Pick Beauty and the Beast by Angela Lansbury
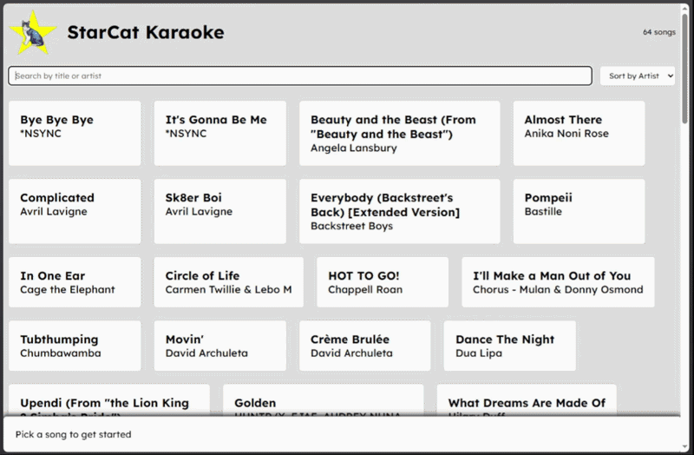Screen dimensions: 694x455 (x=400, y=134)
